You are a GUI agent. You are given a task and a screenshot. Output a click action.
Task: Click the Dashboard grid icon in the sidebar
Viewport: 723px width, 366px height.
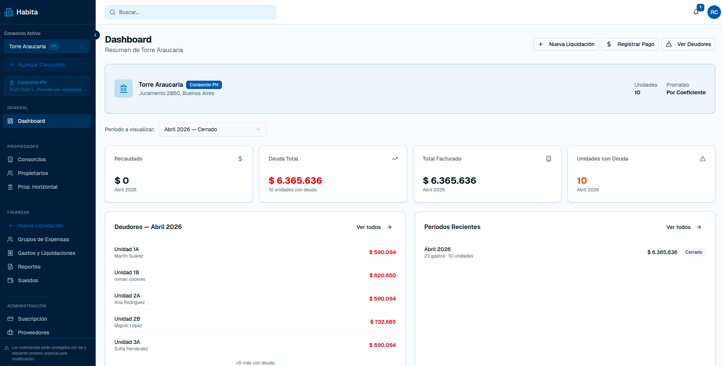pyautogui.click(x=10, y=121)
